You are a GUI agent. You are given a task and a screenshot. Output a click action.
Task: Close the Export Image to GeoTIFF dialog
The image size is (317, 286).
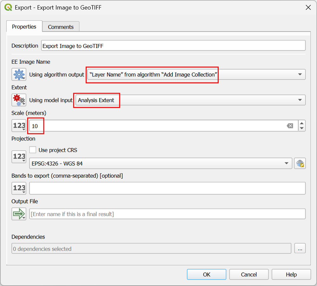[x=308, y=8]
